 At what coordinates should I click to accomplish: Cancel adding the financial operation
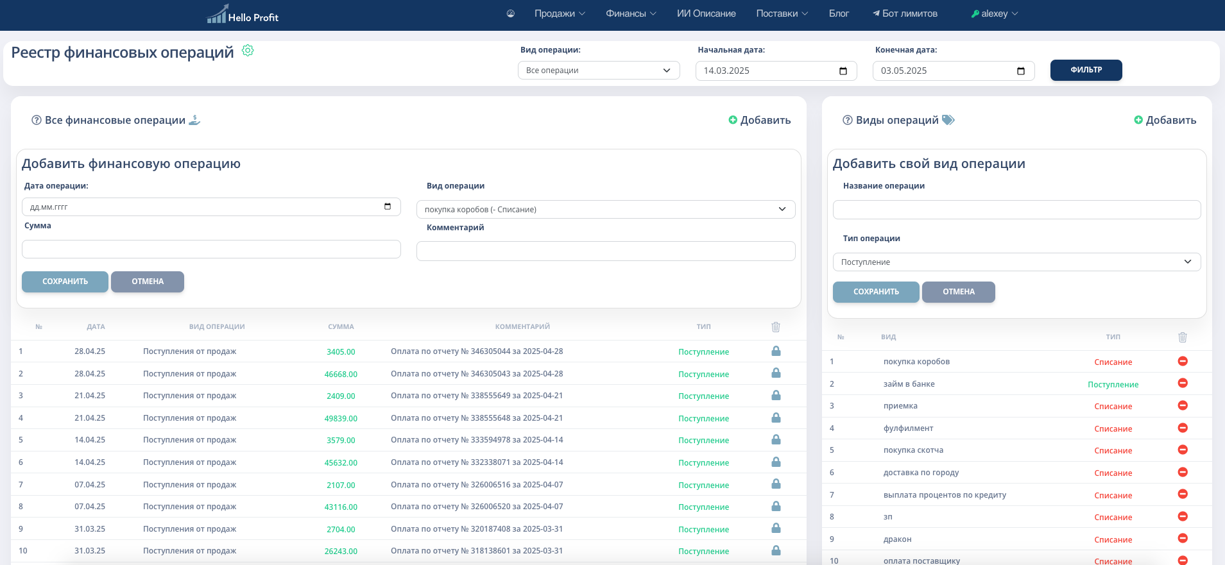[148, 282]
